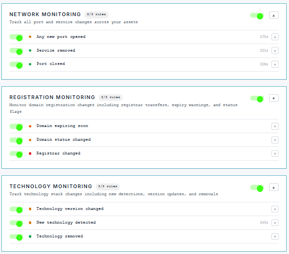Switch off New technology detected rule

click(16, 223)
